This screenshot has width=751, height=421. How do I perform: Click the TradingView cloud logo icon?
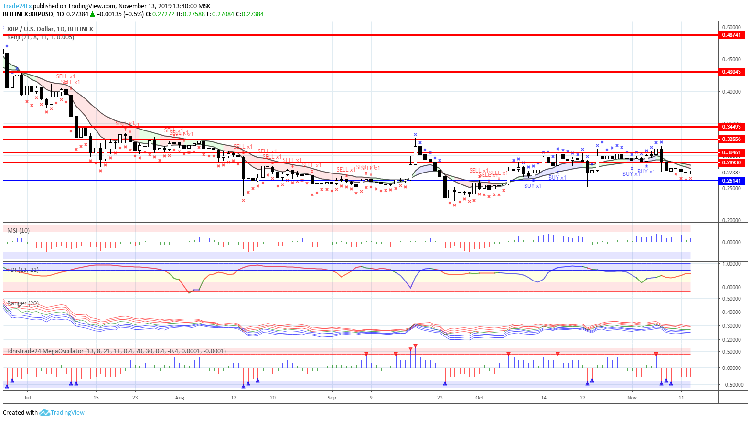coord(44,412)
